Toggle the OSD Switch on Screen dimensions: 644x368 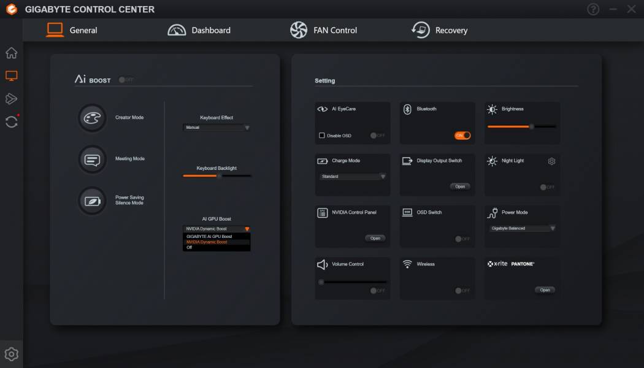point(462,239)
